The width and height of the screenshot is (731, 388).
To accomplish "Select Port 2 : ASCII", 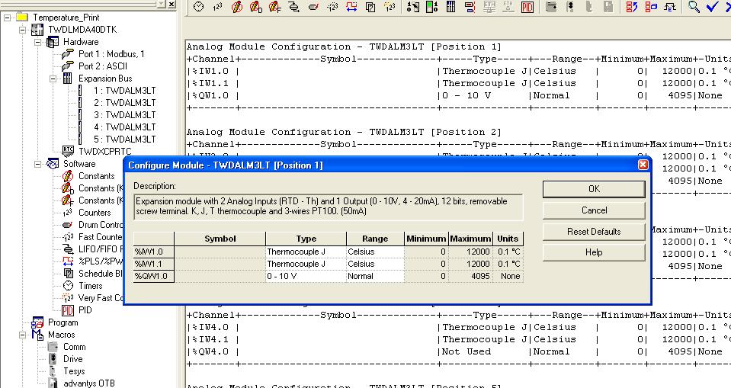I will (x=103, y=66).
